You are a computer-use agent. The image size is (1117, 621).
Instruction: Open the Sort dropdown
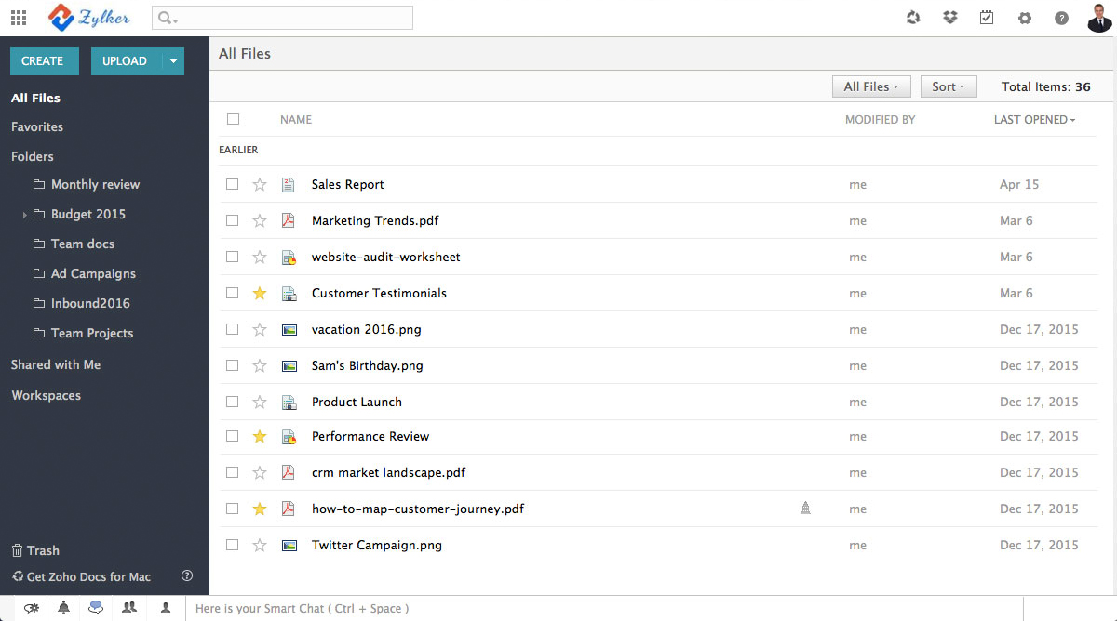[948, 86]
